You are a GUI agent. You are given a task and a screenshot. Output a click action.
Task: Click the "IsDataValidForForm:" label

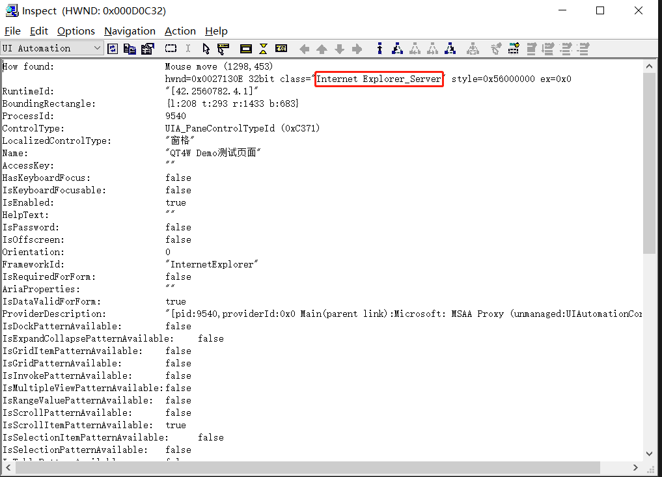coord(51,301)
